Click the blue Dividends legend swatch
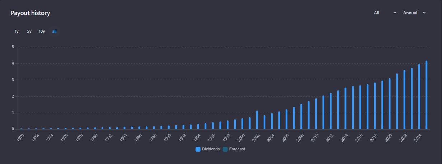 point(198,149)
